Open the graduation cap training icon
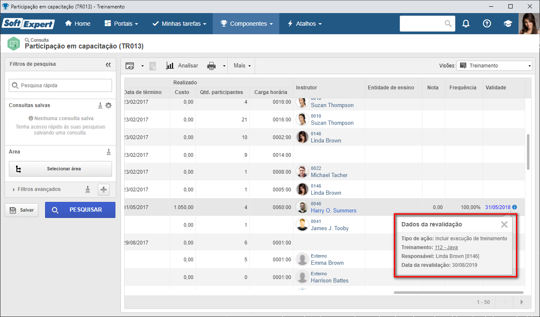 click(508, 24)
